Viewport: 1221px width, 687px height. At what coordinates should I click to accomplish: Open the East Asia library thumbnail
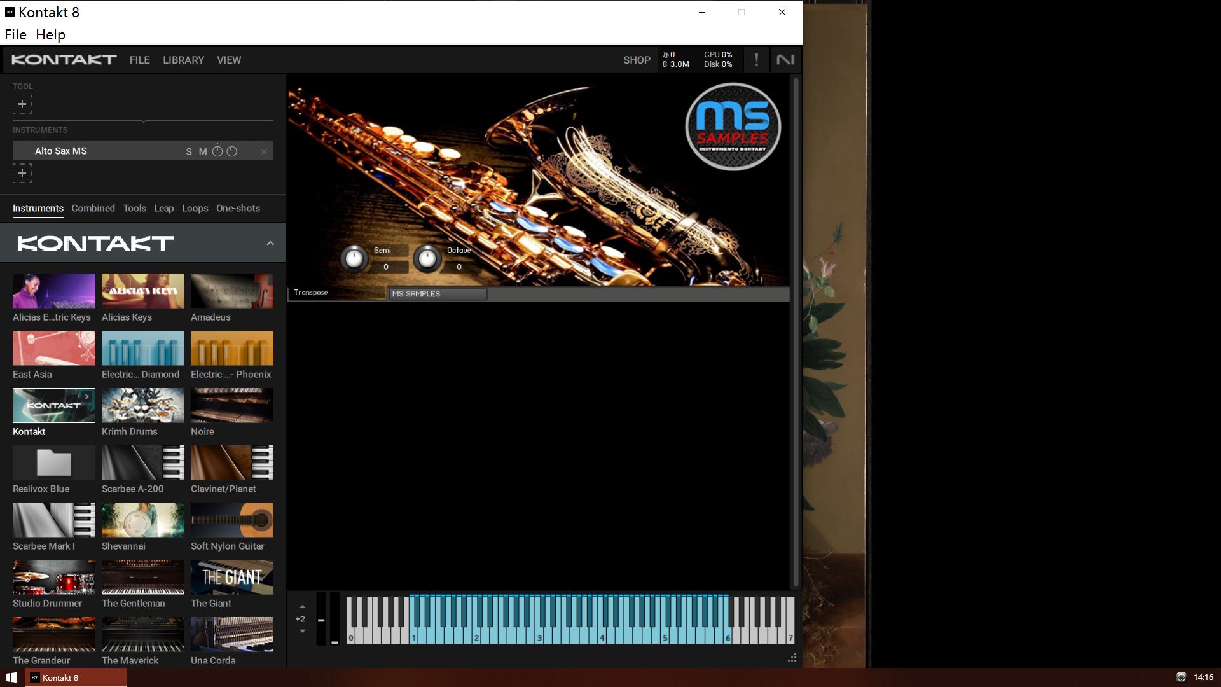54,348
